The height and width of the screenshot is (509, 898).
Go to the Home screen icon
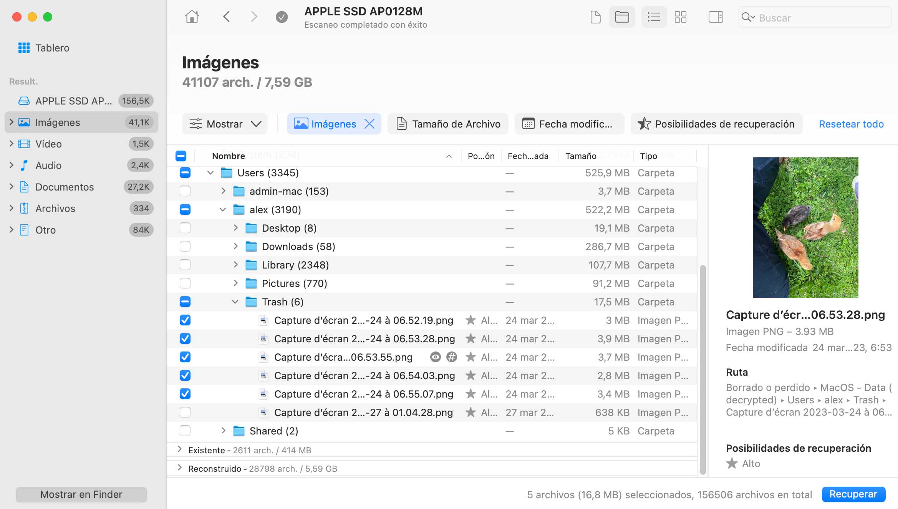click(x=192, y=17)
